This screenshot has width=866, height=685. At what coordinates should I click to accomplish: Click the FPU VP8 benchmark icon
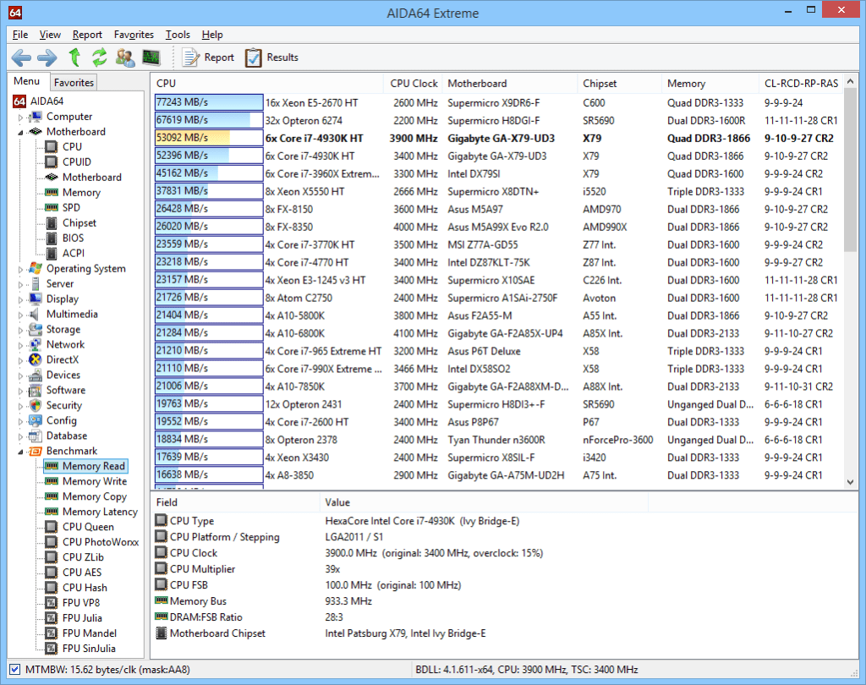[52, 603]
